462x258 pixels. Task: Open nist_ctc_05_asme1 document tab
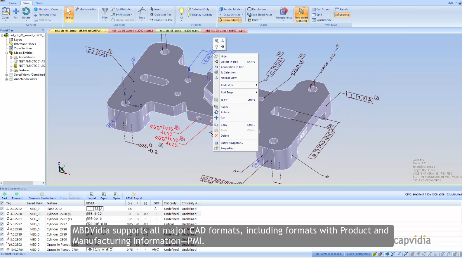(x=225, y=31)
